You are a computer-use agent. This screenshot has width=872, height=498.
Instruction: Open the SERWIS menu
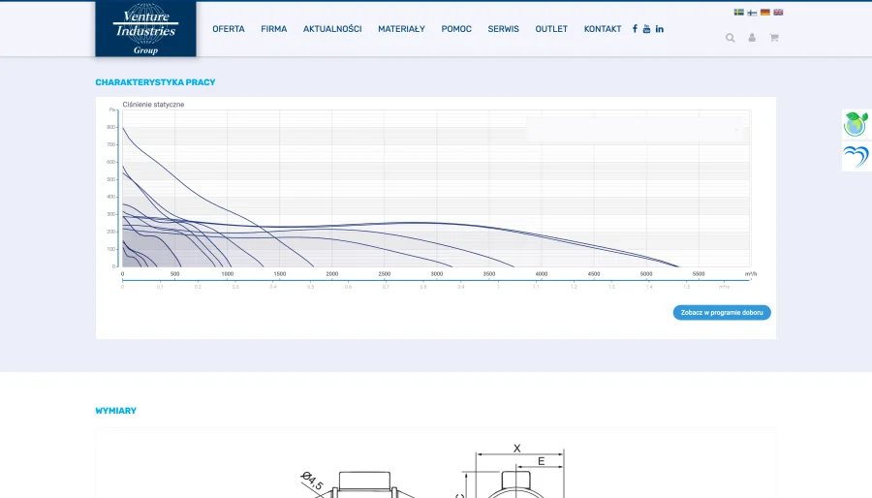[x=503, y=29]
